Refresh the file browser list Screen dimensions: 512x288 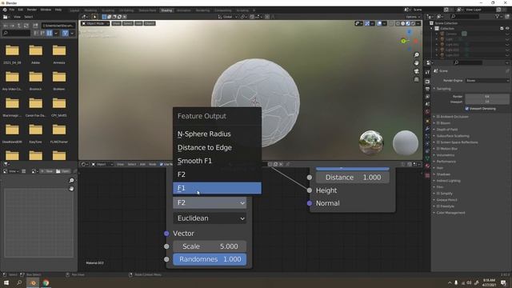[26, 25]
